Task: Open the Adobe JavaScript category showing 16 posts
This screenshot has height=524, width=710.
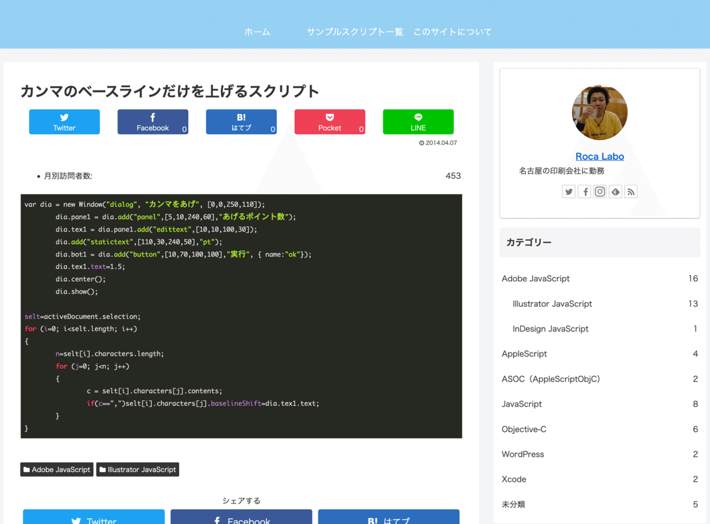Action: (x=535, y=278)
